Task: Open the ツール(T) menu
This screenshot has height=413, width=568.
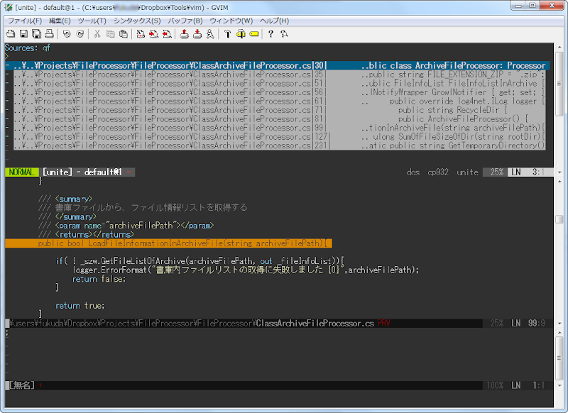Action: click(92, 21)
